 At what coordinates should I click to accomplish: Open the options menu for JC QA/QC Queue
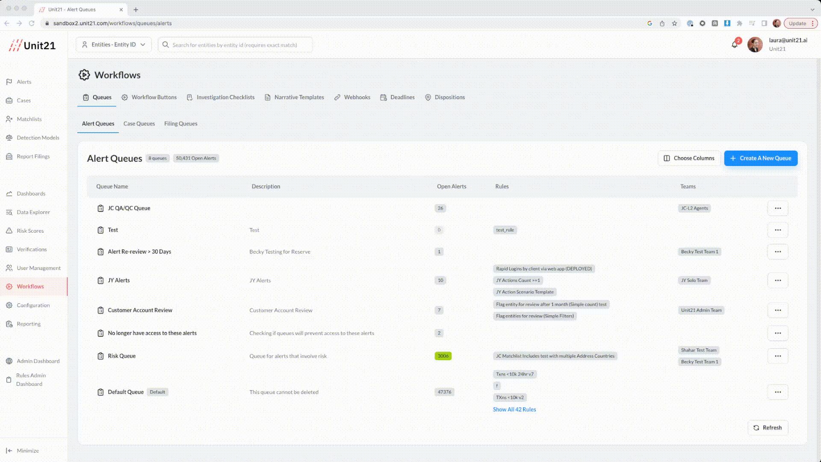pyautogui.click(x=777, y=208)
